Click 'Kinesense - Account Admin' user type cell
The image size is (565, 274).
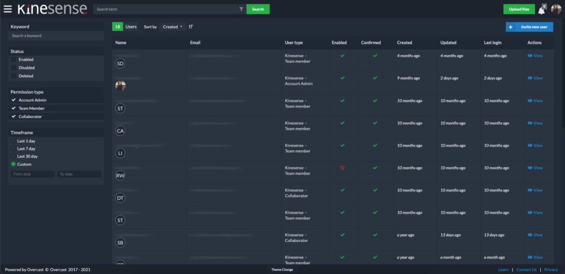pos(299,80)
